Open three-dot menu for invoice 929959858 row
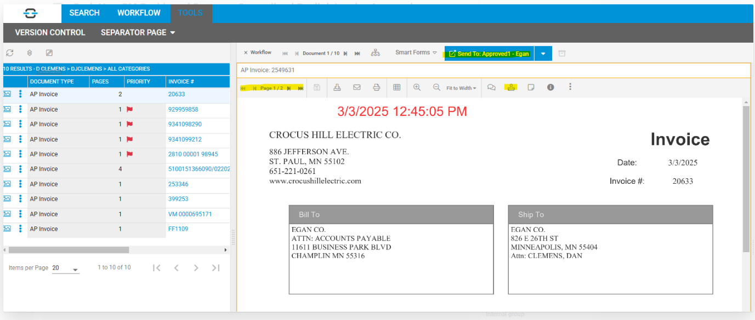Viewport: 755px width, 320px height. tap(20, 109)
